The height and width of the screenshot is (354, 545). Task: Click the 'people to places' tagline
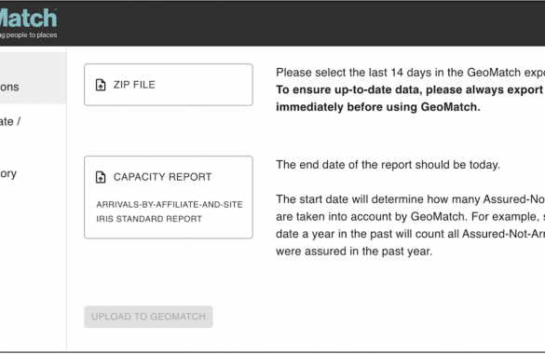[x=29, y=35]
